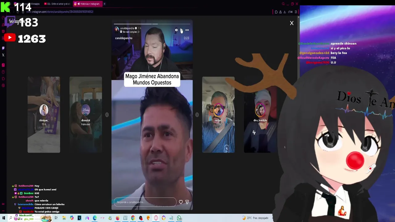Open the browser account profile icon
The width and height of the screenshot is (395, 222).
[x=280, y=12]
